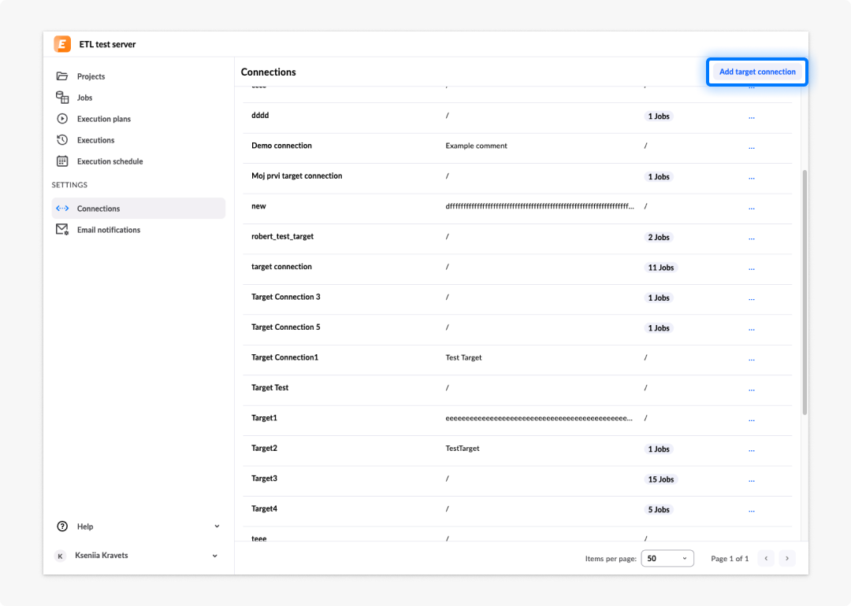Click the Target4 connection name

pos(264,508)
